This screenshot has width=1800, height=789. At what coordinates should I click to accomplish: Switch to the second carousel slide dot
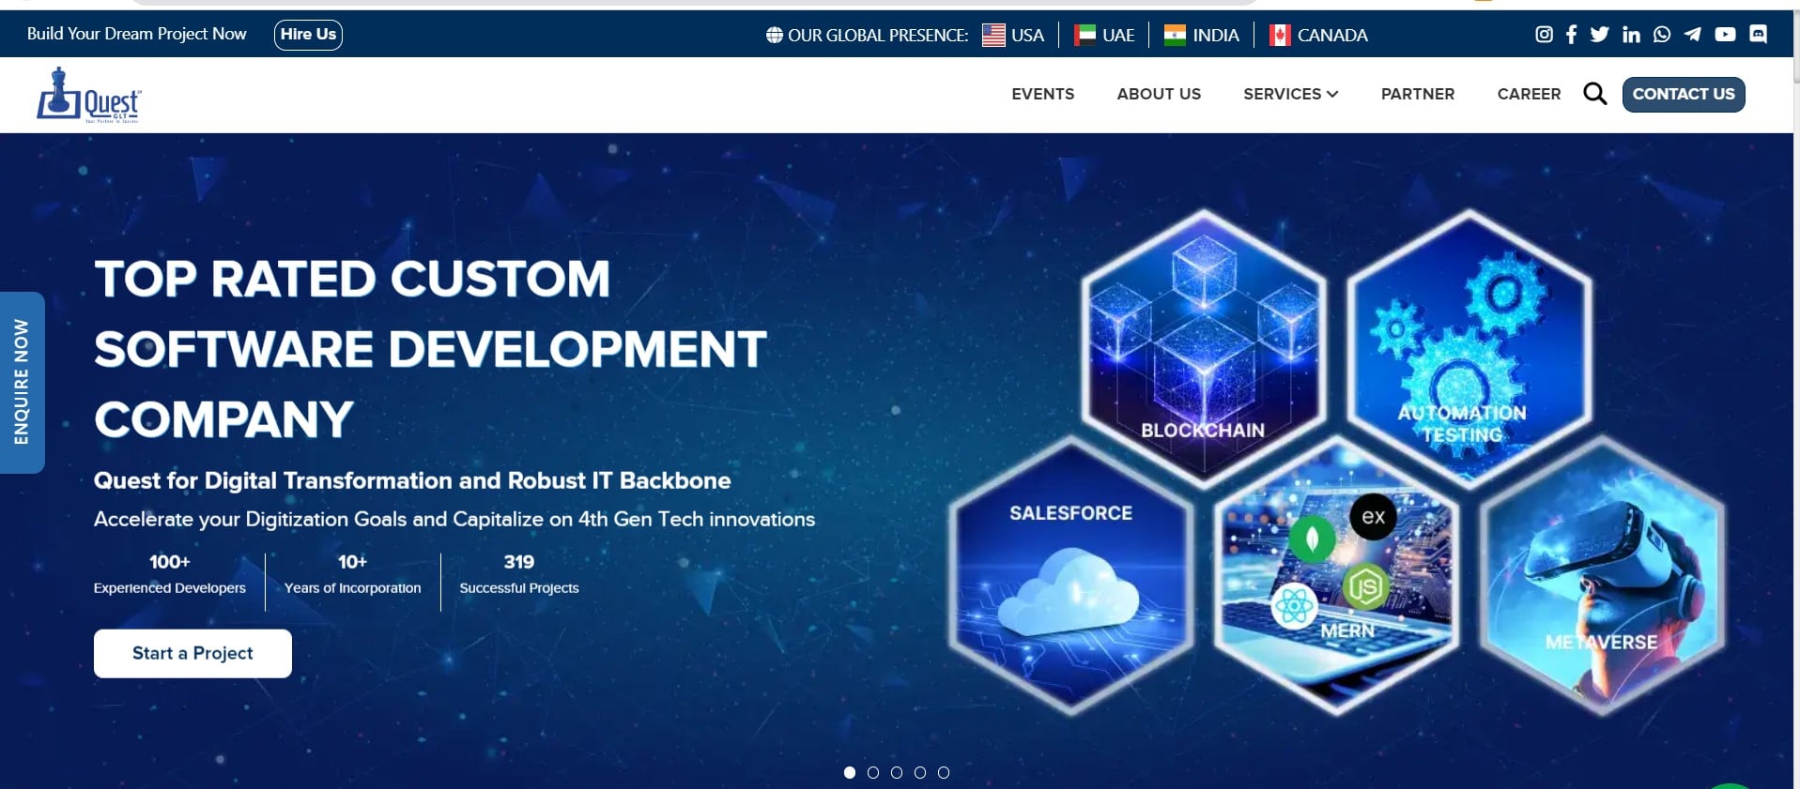(873, 772)
